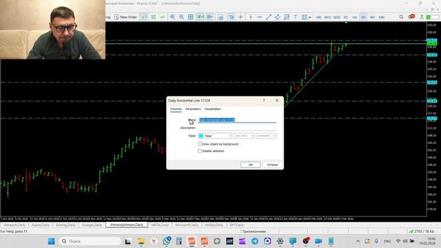Open the search magnifier in toolbar

pos(401,17)
